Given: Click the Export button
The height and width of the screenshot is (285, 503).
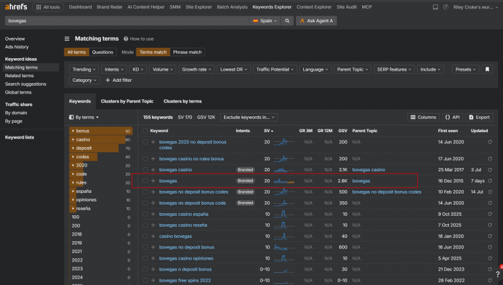Looking at the screenshot, I should point(479,117).
